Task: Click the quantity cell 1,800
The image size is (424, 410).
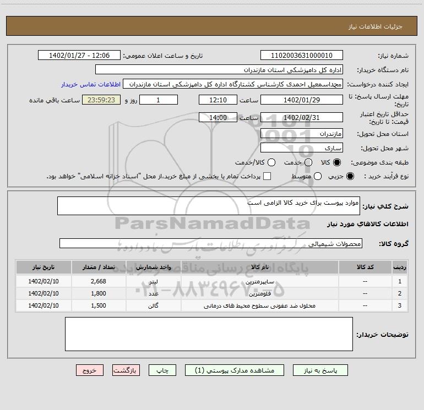Action: coord(99,293)
